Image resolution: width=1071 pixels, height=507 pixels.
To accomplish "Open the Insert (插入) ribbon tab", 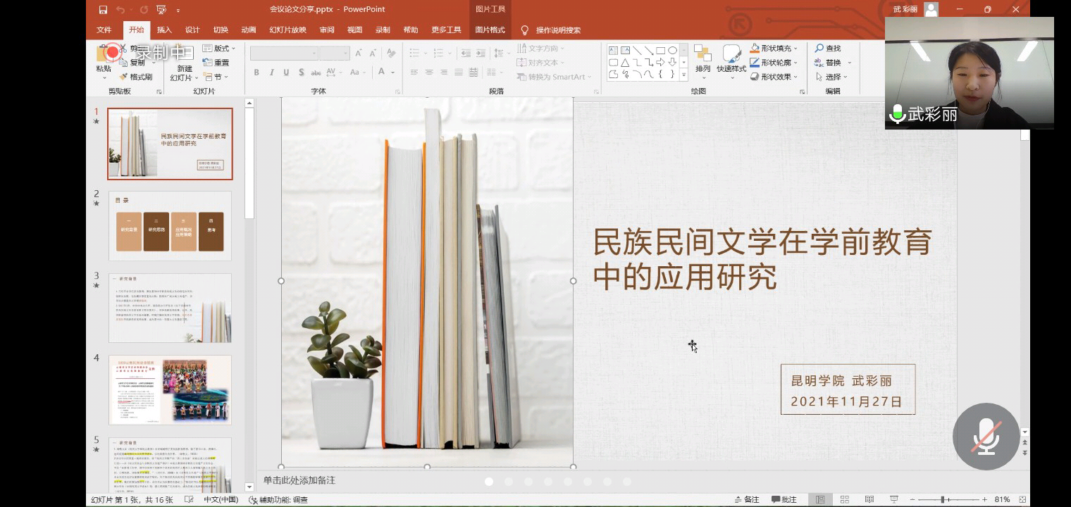I will pos(164,30).
